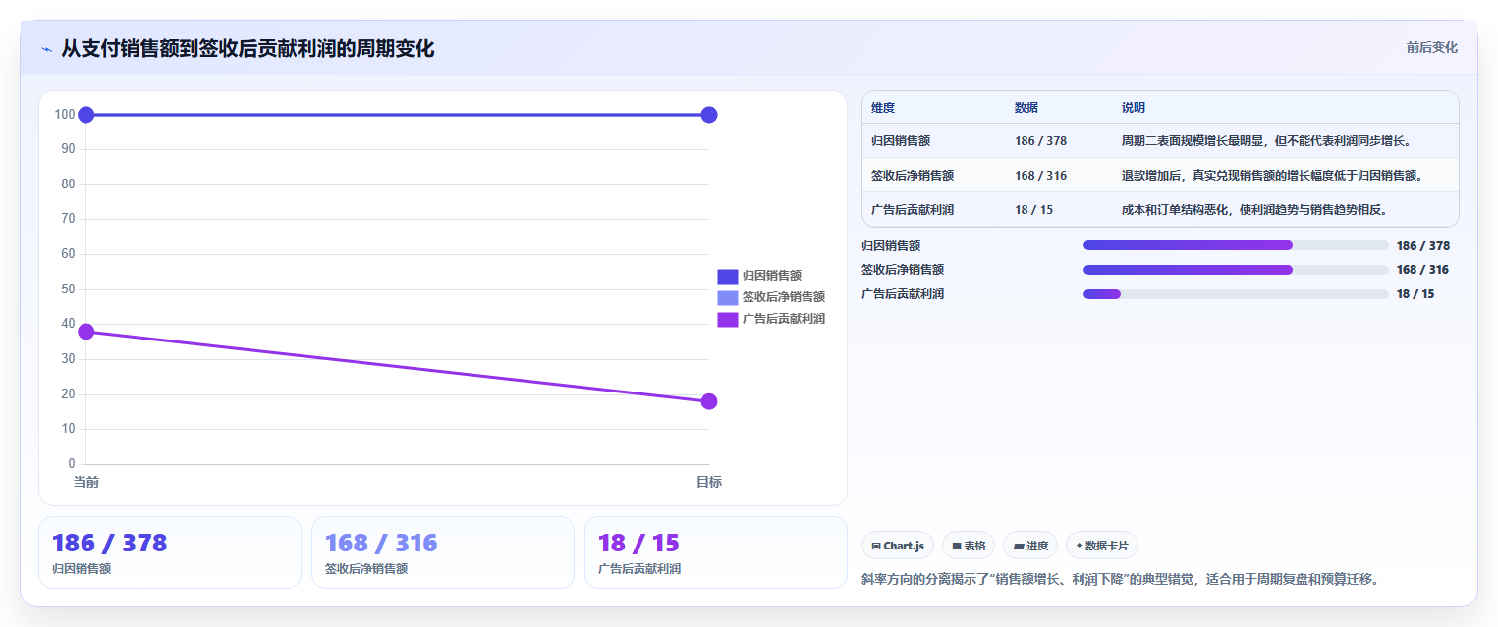
Task: Click the diamond icon in 数据卡片 chip
Action: (1080, 546)
